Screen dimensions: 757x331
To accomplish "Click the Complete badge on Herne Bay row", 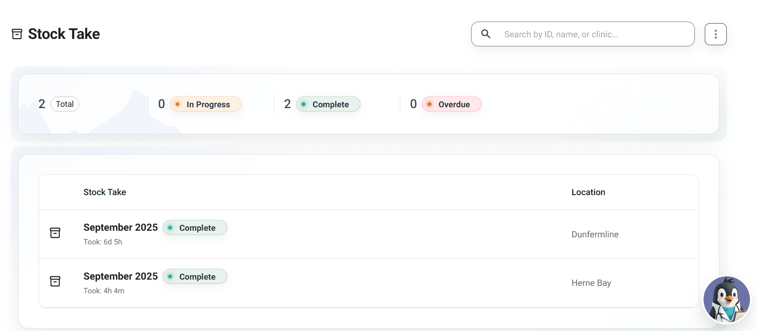I will pos(195,277).
